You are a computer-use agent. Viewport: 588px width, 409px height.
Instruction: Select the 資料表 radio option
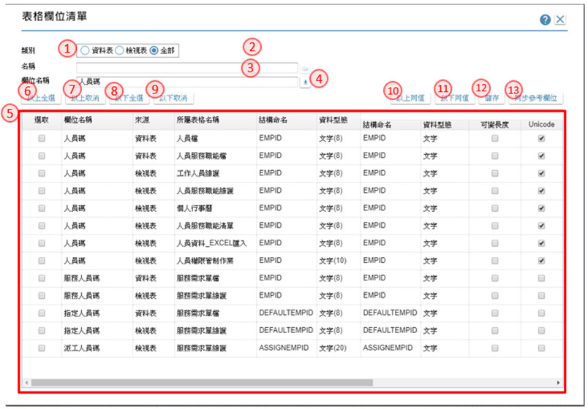tap(85, 50)
